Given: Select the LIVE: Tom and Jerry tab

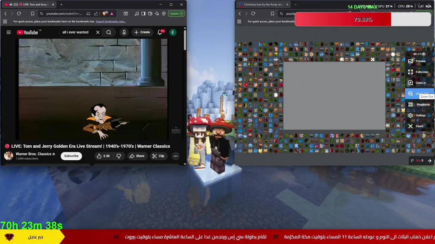Looking at the screenshot, I should [x=29, y=4].
